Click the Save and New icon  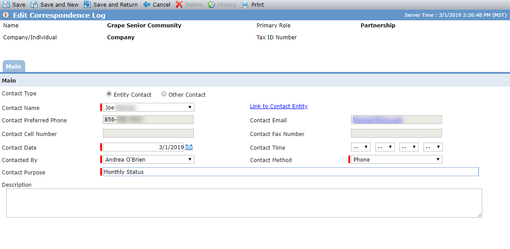tap(34, 4)
